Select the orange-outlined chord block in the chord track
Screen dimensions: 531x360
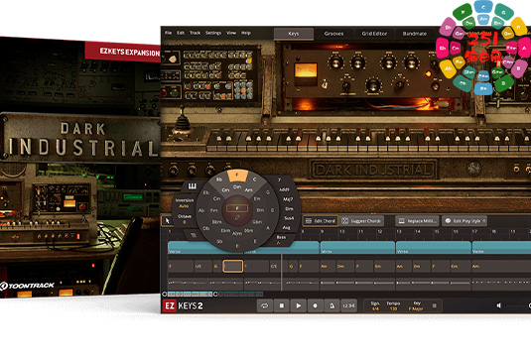pyautogui.click(x=232, y=266)
